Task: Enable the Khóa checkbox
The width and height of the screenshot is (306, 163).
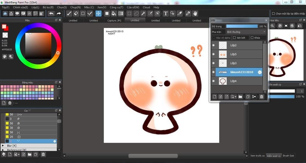Action: (252, 38)
